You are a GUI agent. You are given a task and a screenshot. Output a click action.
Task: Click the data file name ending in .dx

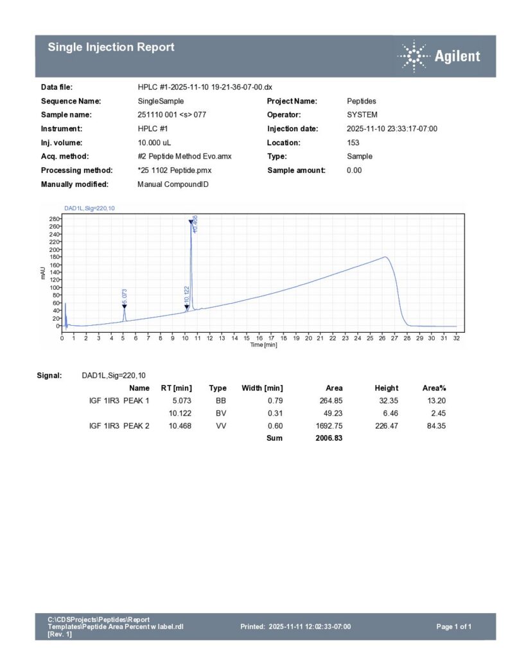[205, 87]
